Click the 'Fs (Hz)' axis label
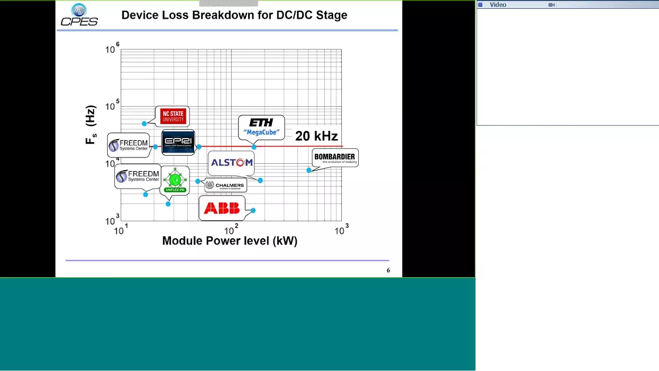This screenshot has height=371, width=659. coord(91,125)
